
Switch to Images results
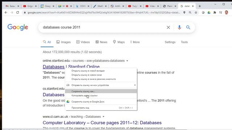pos(63,42)
